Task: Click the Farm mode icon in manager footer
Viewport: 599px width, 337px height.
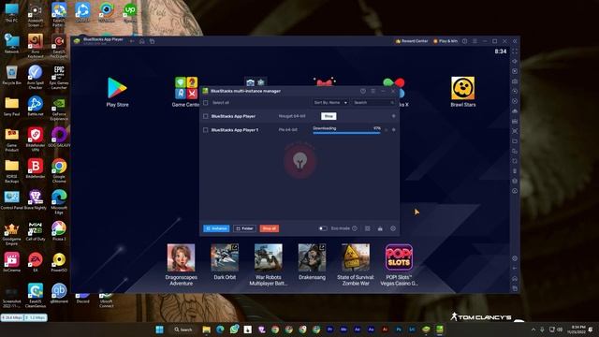Action: pos(380,228)
